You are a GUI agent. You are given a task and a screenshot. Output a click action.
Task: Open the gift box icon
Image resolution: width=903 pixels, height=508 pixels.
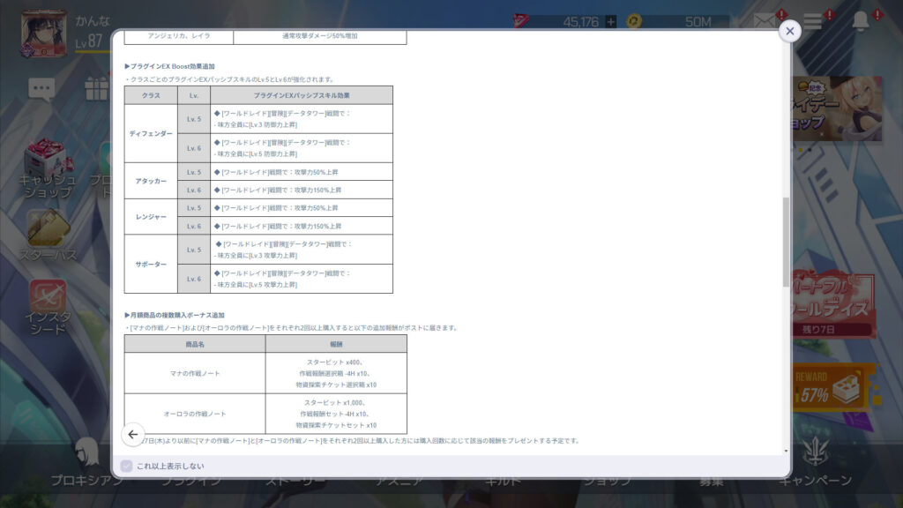coord(95,87)
